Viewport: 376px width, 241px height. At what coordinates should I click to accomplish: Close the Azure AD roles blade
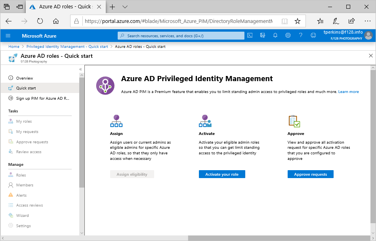click(371, 56)
